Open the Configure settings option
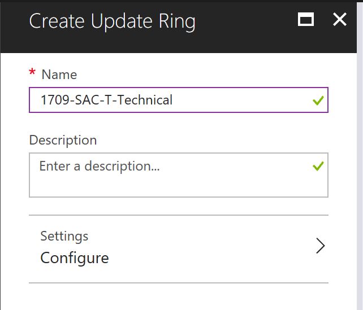This screenshot has width=363, height=310. (75, 258)
